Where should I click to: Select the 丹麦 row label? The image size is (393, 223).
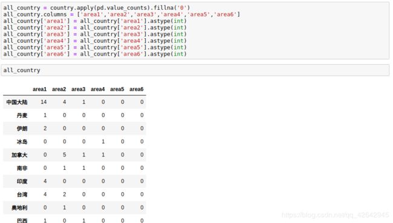click(22, 115)
